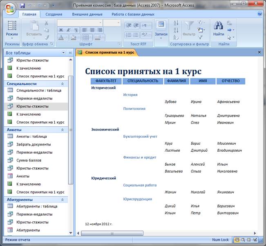Image resolution: width=266 pixels, height=246 pixels.
Task: Click the Office button logo
Action: coord(10,8)
